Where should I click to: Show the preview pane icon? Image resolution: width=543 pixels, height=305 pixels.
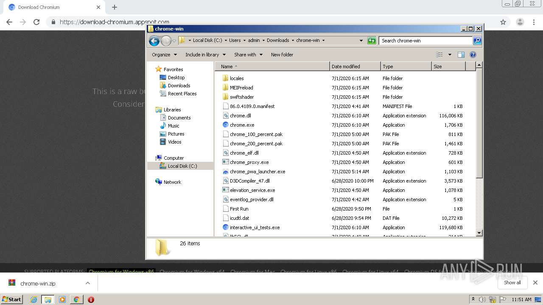tap(461, 55)
